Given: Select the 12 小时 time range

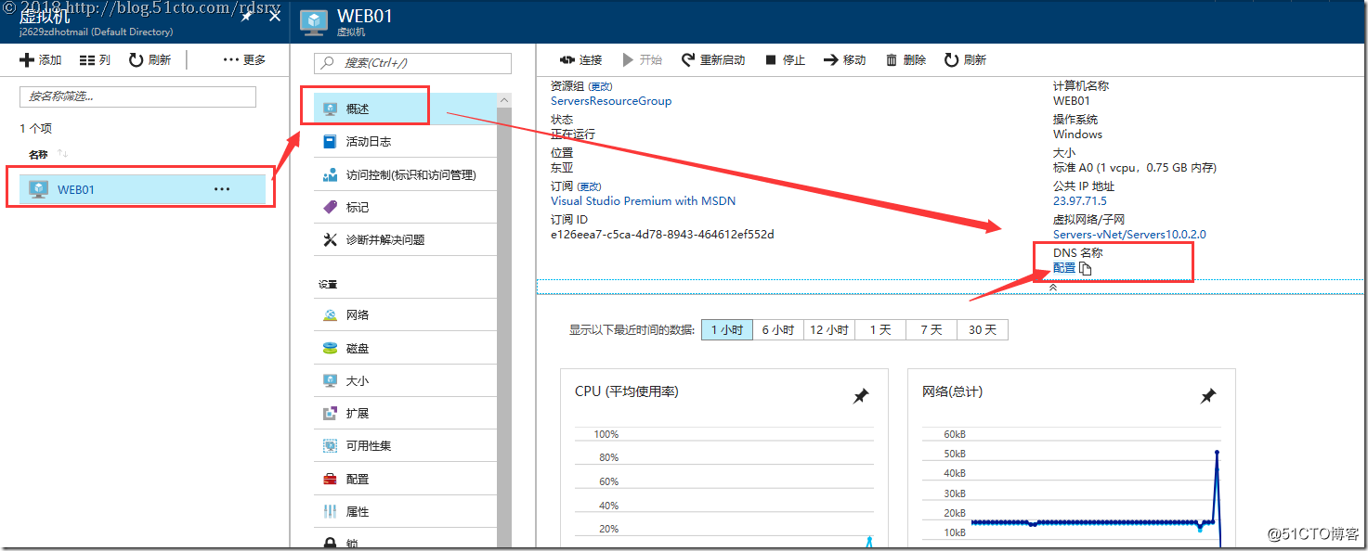Looking at the screenshot, I should (829, 330).
